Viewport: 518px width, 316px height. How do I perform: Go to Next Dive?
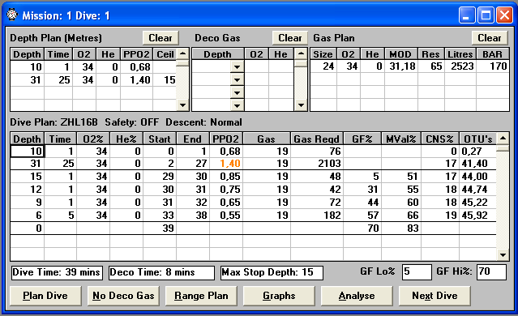tap(435, 296)
